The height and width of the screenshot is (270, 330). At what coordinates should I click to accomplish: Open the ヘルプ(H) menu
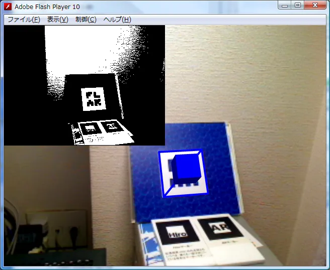[117, 20]
